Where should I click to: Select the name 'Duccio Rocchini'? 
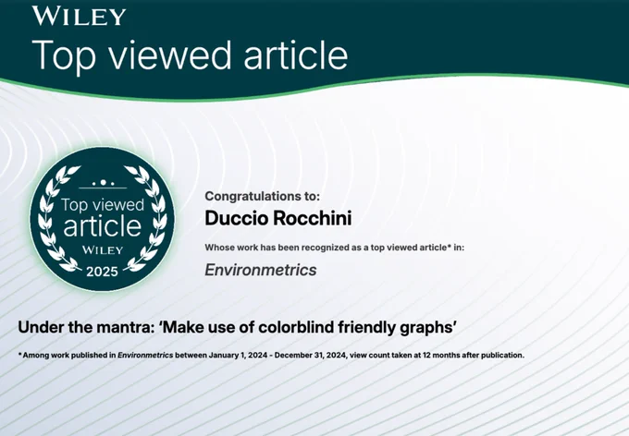click(278, 218)
